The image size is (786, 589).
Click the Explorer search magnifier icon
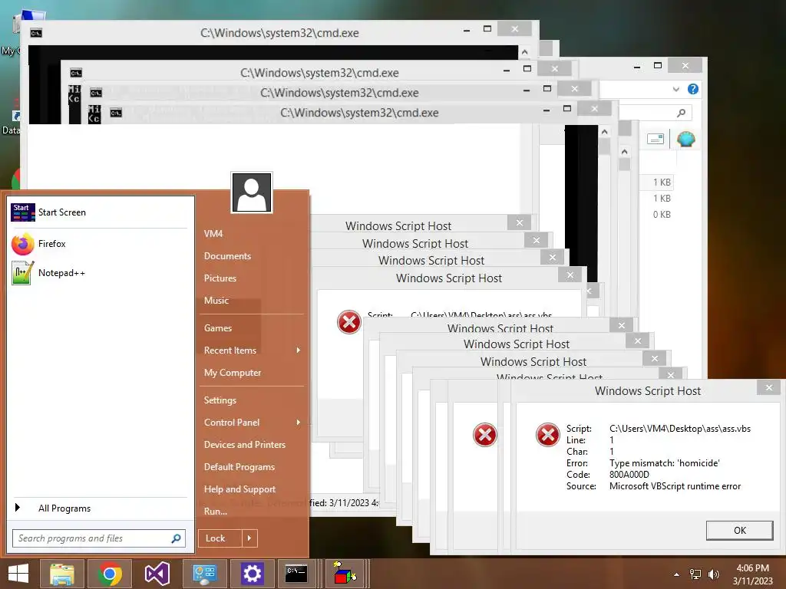click(x=681, y=114)
